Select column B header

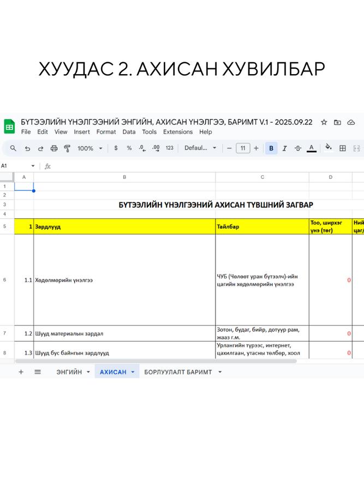[x=124, y=177]
